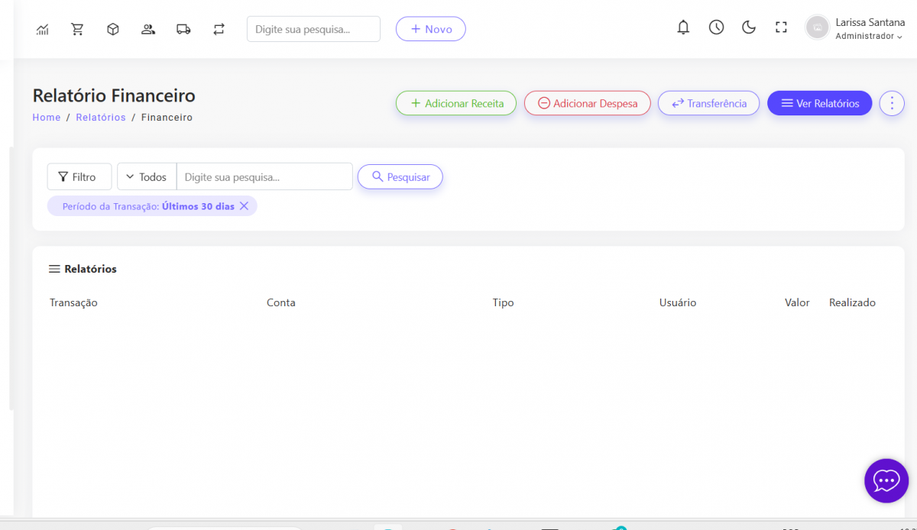Navigate to Relatórios breadcrumb link
Image resolution: width=917 pixels, height=530 pixels.
tap(101, 118)
